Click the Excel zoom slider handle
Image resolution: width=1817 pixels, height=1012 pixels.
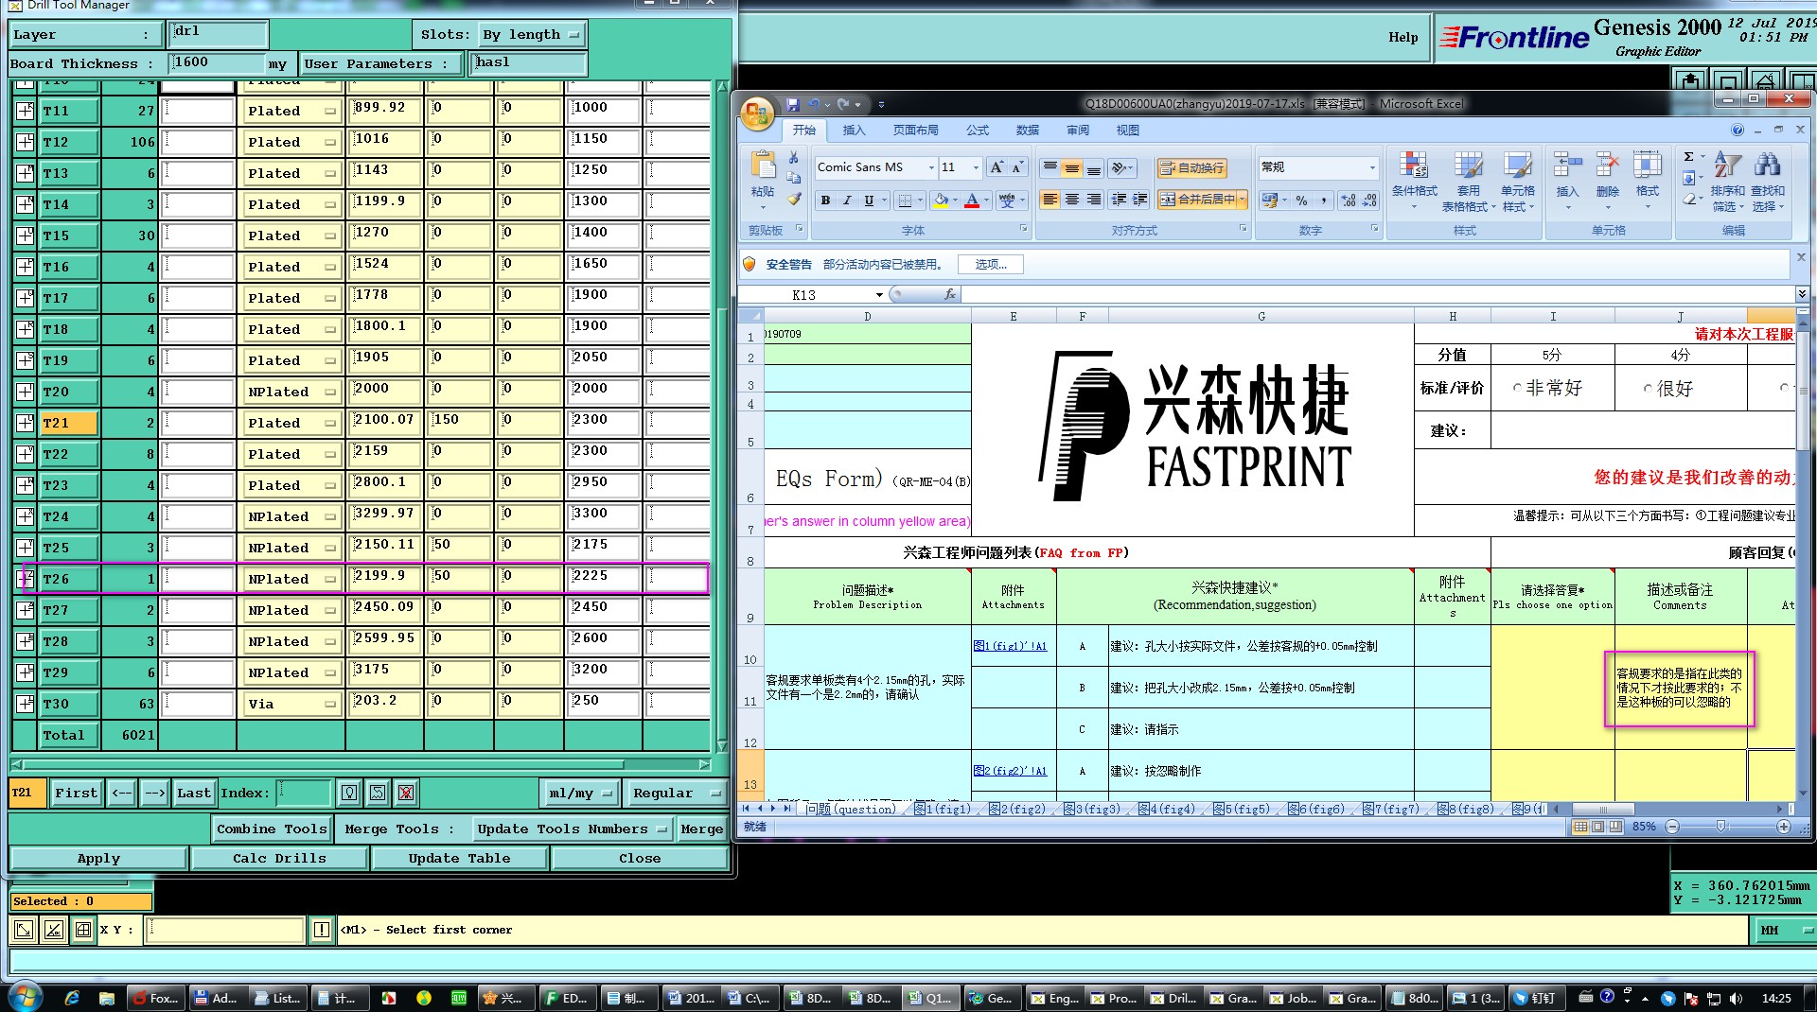1720,827
